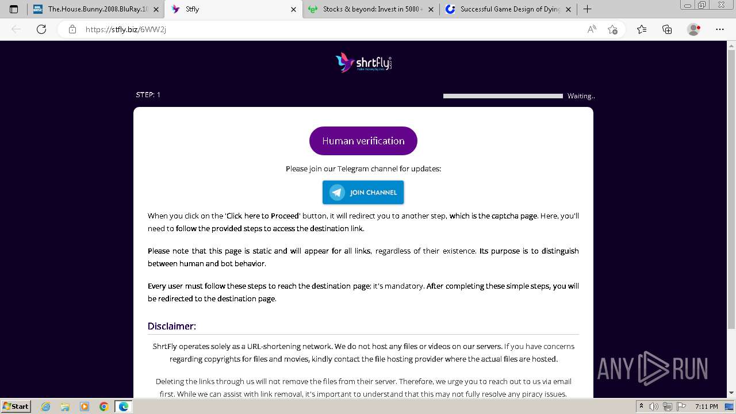Open the Collections icon

(x=667, y=29)
